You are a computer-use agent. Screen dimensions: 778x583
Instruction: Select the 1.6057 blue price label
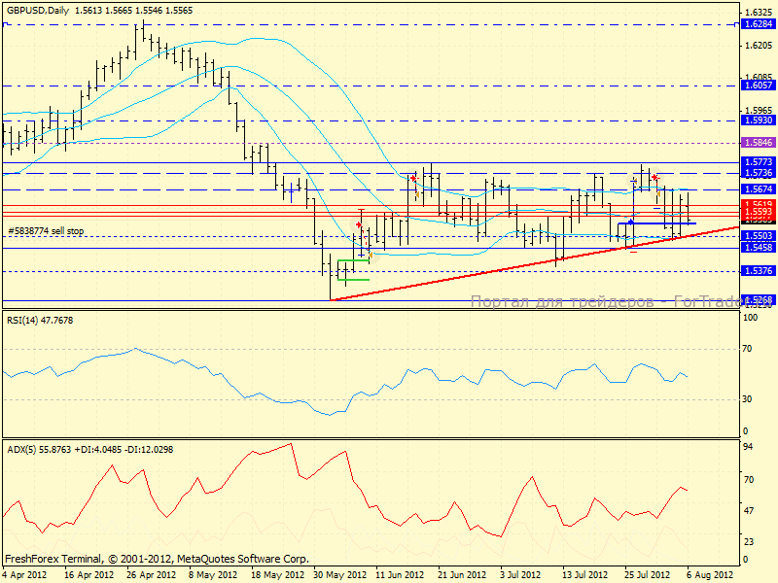[757, 86]
